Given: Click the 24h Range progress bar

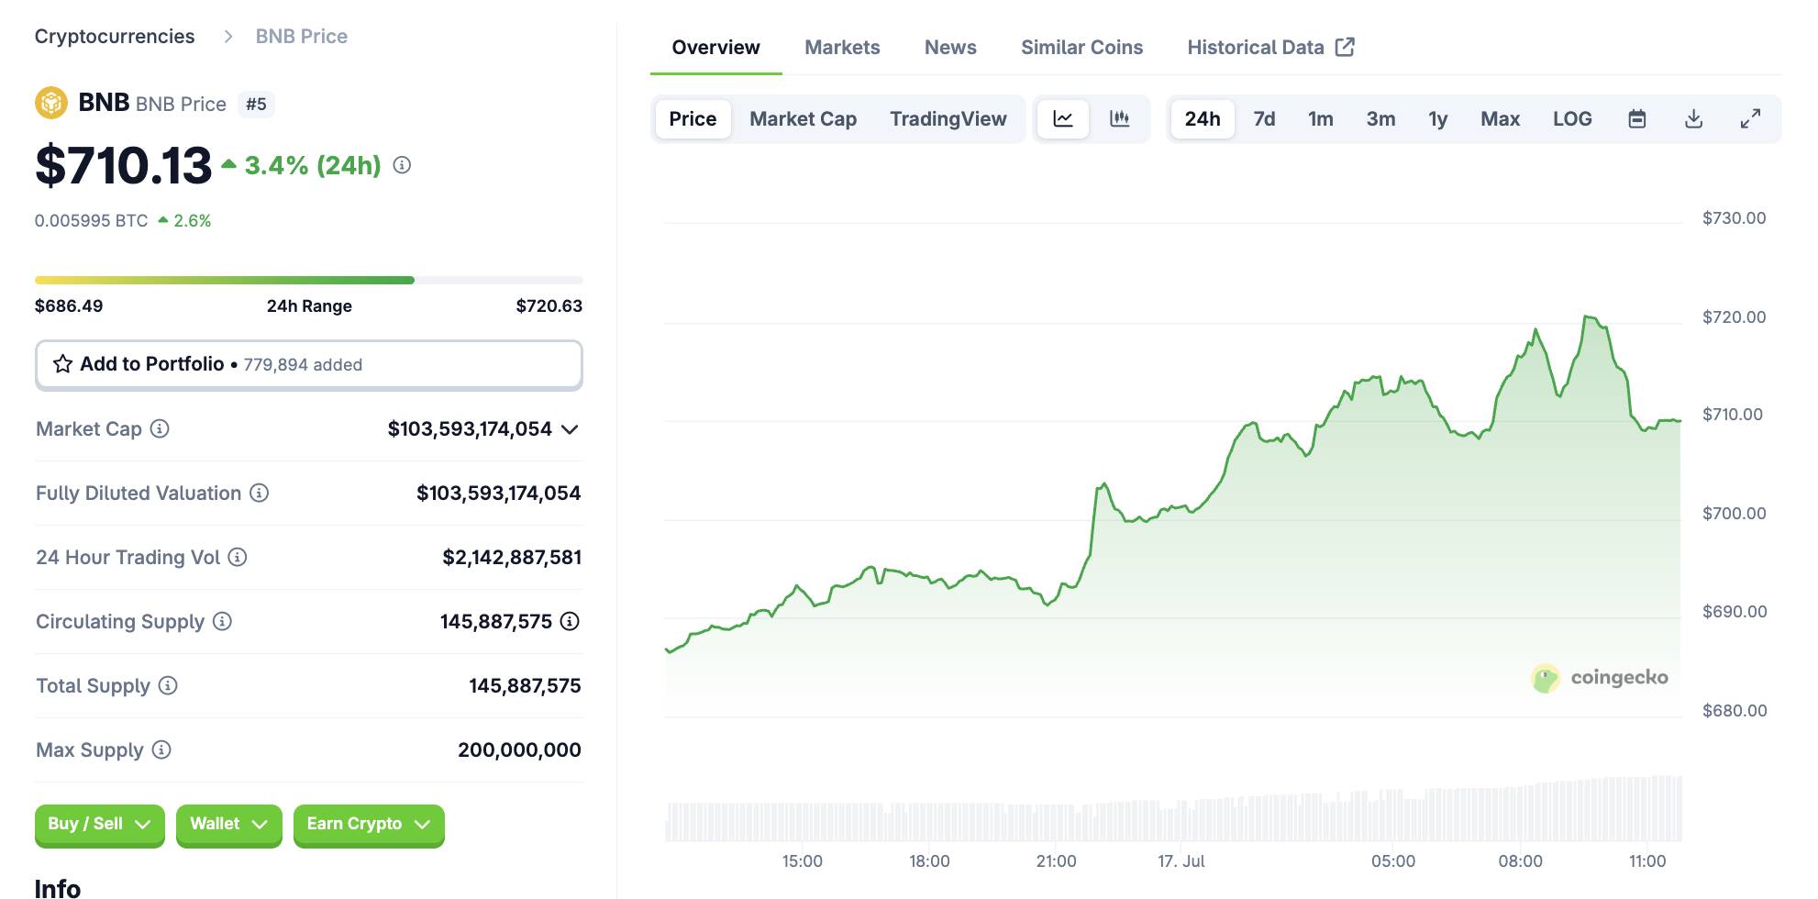Looking at the screenshot, I should click(309, 280).
